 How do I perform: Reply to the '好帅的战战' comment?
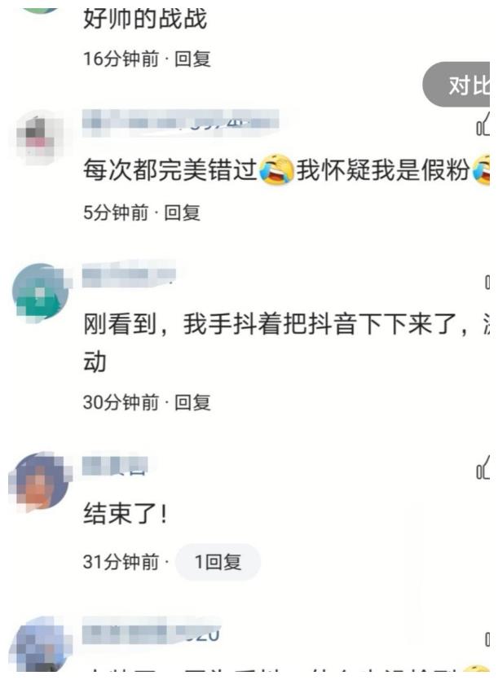pyautogui.click(x=193, y=59)
